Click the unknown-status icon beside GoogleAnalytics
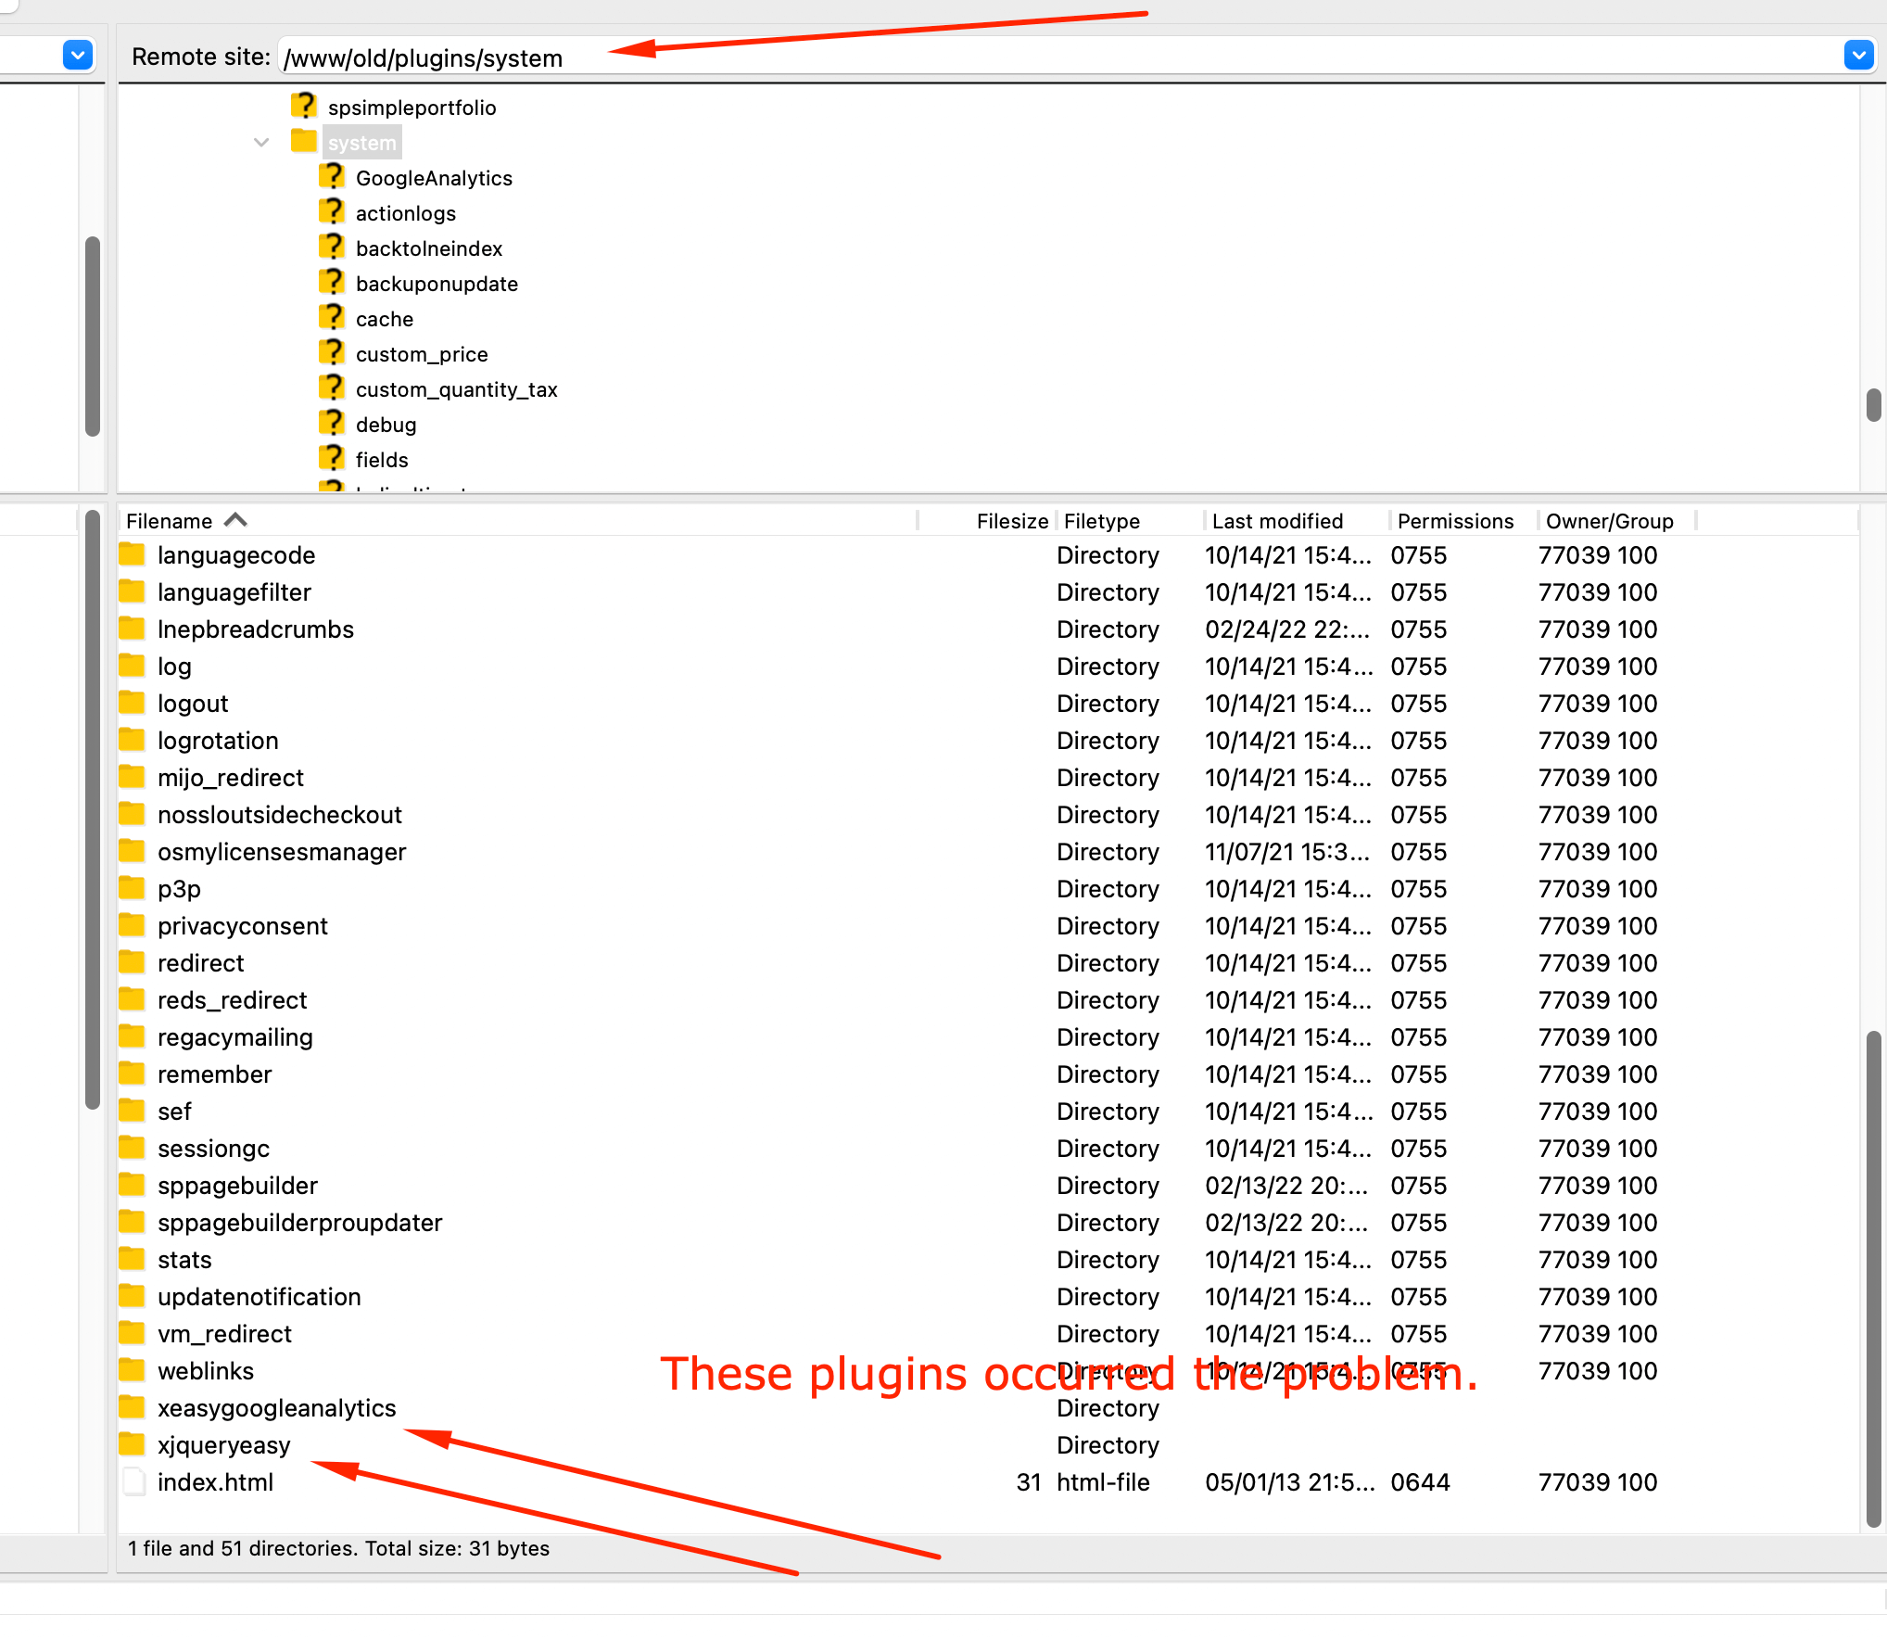This screenshot has width=1887, height=1639. point(332,175)
